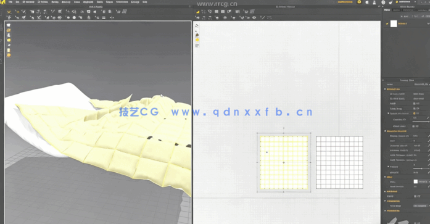
Task: Click the yellow-ringed circular icon in the top-right title bar
Action: [x=359, y=2]
